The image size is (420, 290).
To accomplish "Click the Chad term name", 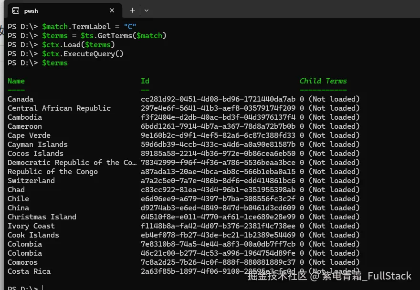I will click(x=16, y=190).
